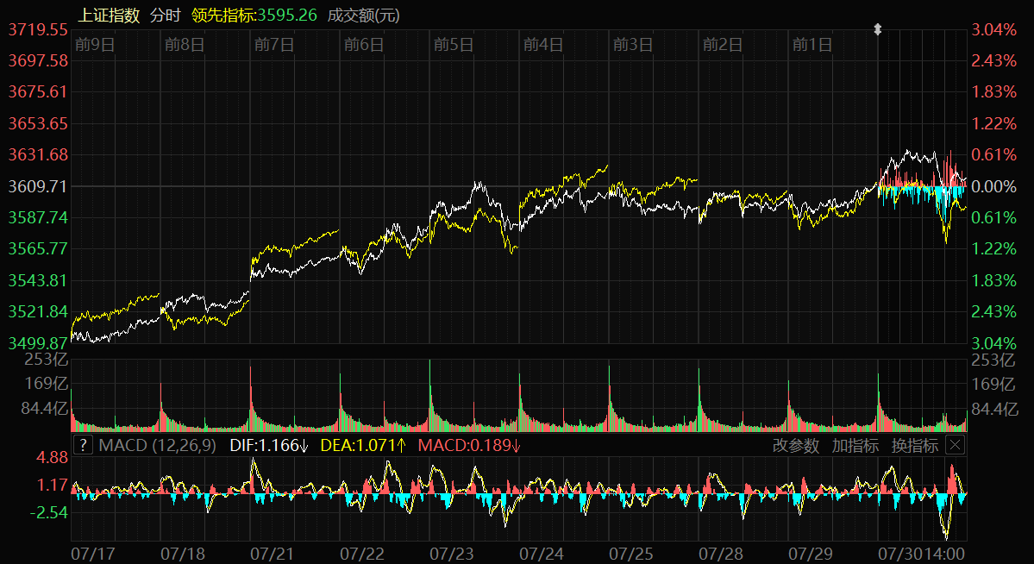This screenshot has height=564, width=1034.
Task: Click 改参数 to change indicator parameters
Action: pyautogui.click(x=795, y=445)
